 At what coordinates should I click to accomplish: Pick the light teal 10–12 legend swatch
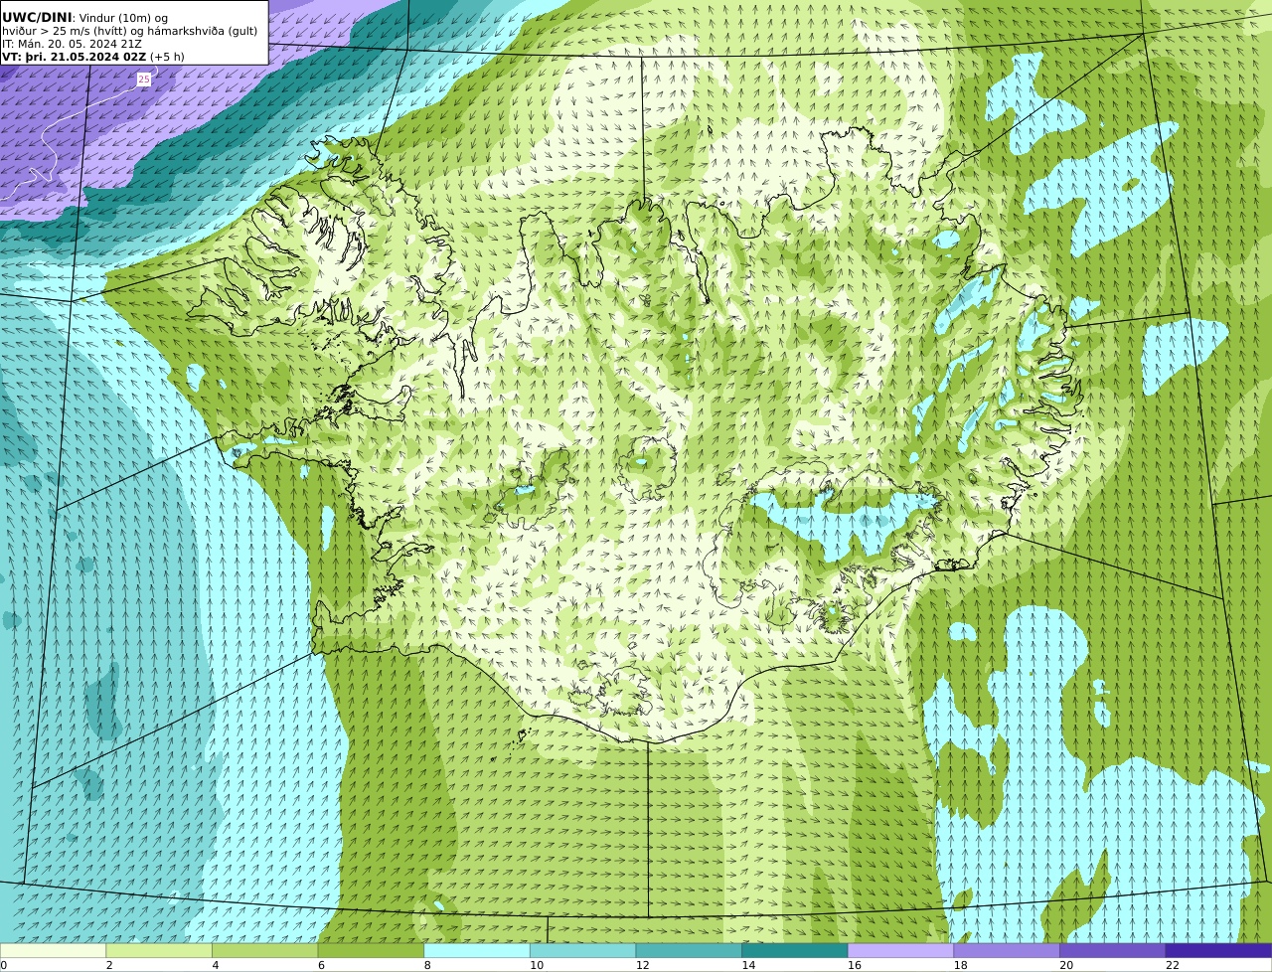coord(582,950)
